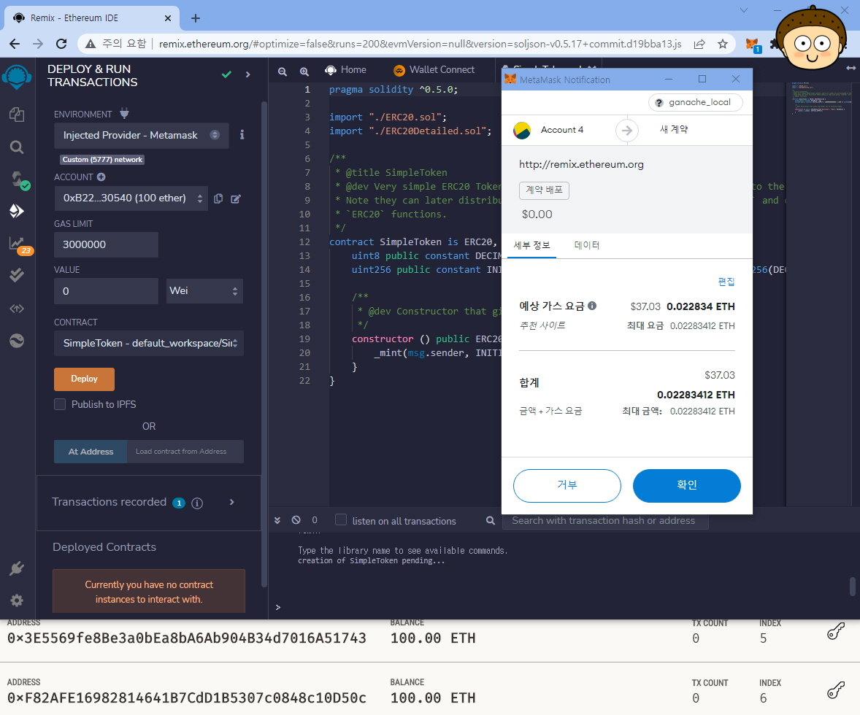
Task: Click the At Address button
Action: 91,452
